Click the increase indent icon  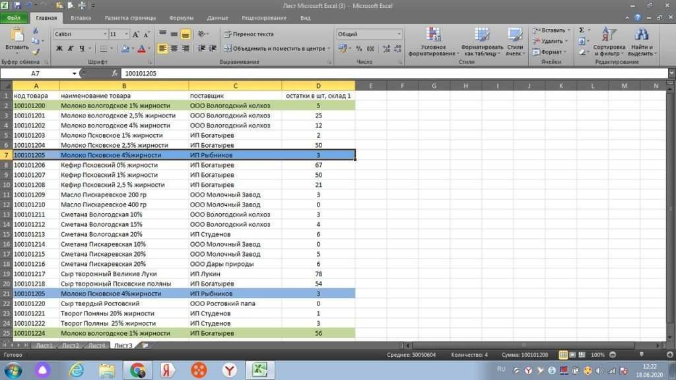213,49
